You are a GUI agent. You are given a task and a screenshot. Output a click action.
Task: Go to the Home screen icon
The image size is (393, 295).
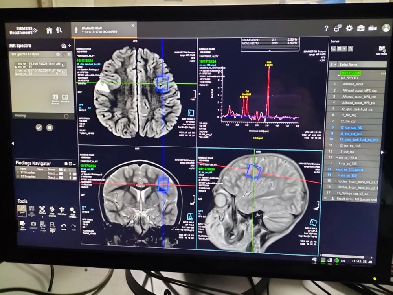[49, 30]
